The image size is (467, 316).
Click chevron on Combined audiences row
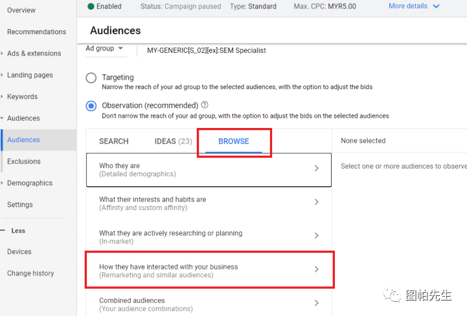coord(316,303)
